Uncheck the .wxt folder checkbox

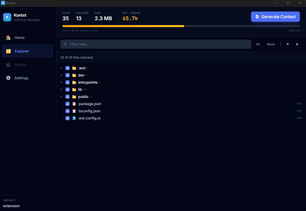(x=68, y=68)
